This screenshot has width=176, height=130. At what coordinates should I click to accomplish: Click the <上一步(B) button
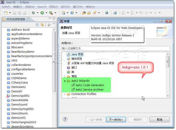[x=95, y=120]
